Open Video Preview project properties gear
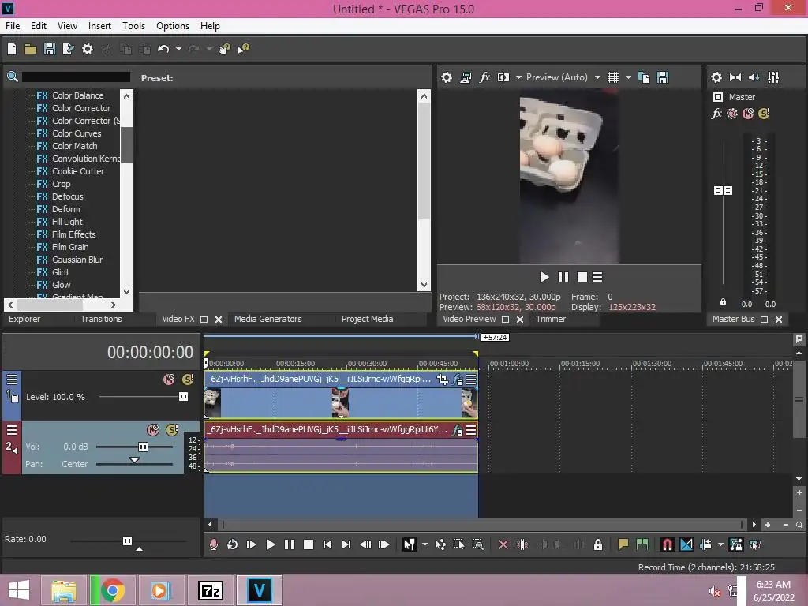Image resolution: width=808 pixels, height=606 pixels. click(447, 77)
